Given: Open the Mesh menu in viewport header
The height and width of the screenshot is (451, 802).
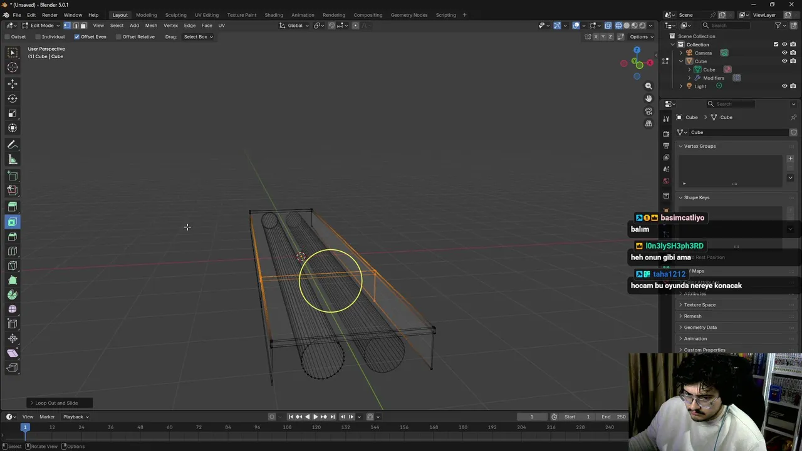Looking at the screenshot, I should point(151,26).
